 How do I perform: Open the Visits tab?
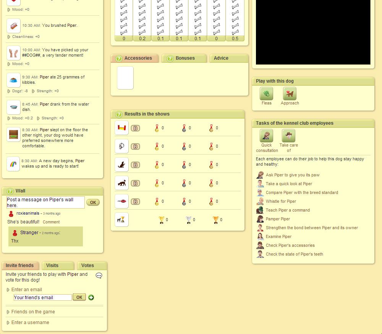click(x=58, y=266)
